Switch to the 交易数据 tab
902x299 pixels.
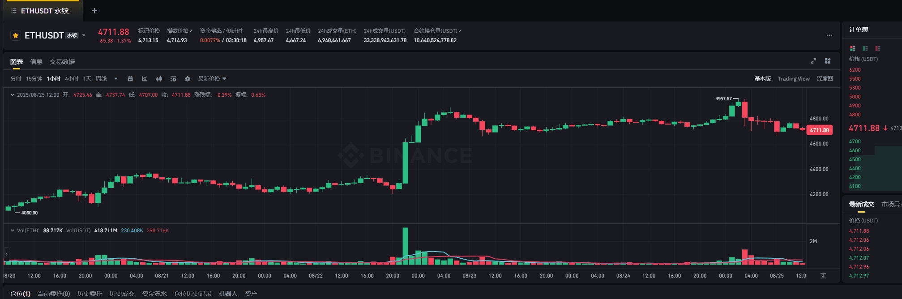62,62
